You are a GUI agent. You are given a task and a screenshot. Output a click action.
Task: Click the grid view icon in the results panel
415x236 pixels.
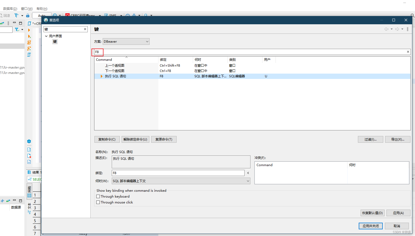pos(30,195)
